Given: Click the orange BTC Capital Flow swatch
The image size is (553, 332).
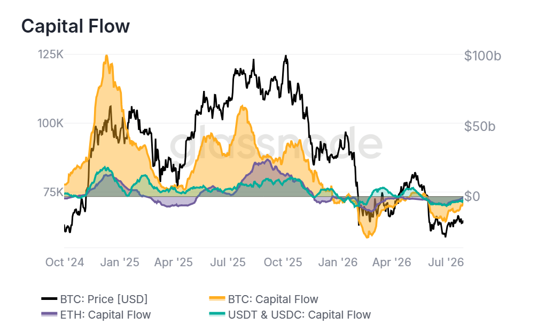Looking at the screenshot, I should [217, 299].
